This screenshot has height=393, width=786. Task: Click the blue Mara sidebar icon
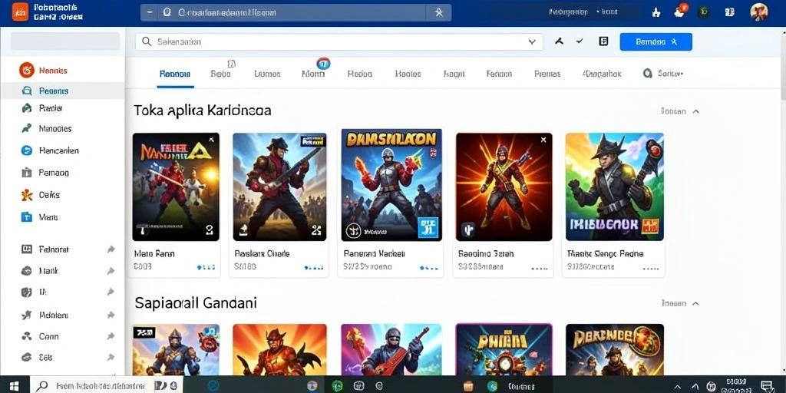coord(27,217)
